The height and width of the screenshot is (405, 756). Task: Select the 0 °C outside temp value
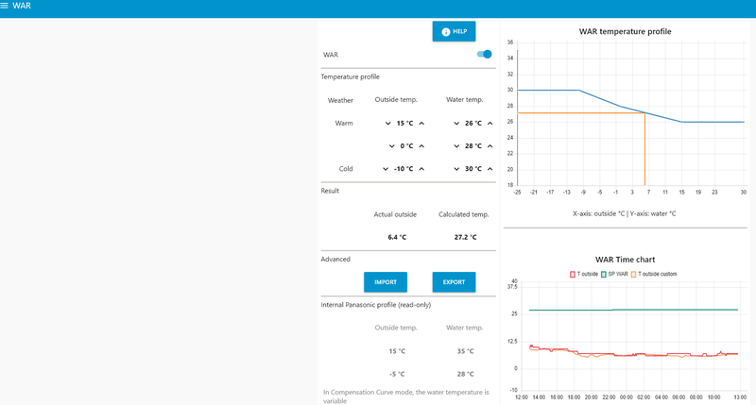click(x=406, y=146)
